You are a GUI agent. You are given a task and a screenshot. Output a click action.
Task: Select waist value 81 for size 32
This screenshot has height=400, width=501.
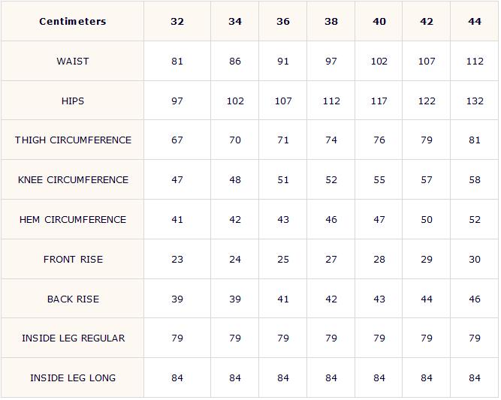tap(177, 61)
